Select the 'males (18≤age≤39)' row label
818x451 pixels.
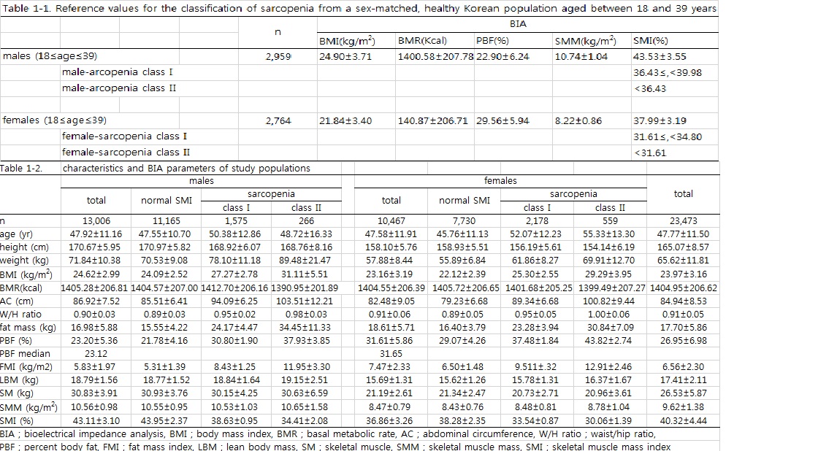[50, 56]
